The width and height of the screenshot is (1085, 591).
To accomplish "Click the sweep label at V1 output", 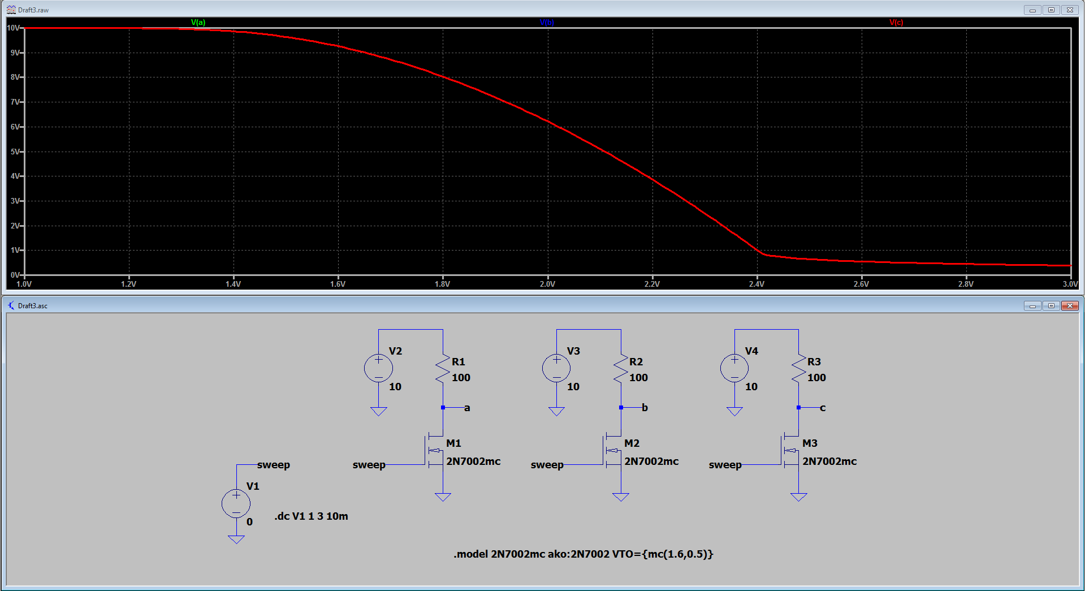I will 274,465.
